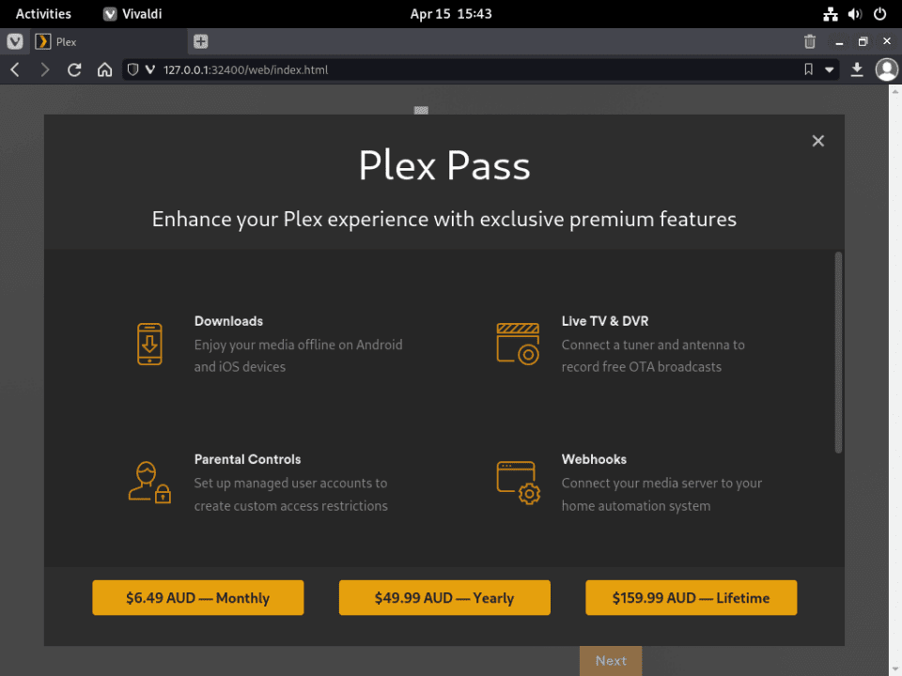This screenshot has height=676, width=902.
Task: Select the Parental Controls user icon
Action: [x=148, y=482]
